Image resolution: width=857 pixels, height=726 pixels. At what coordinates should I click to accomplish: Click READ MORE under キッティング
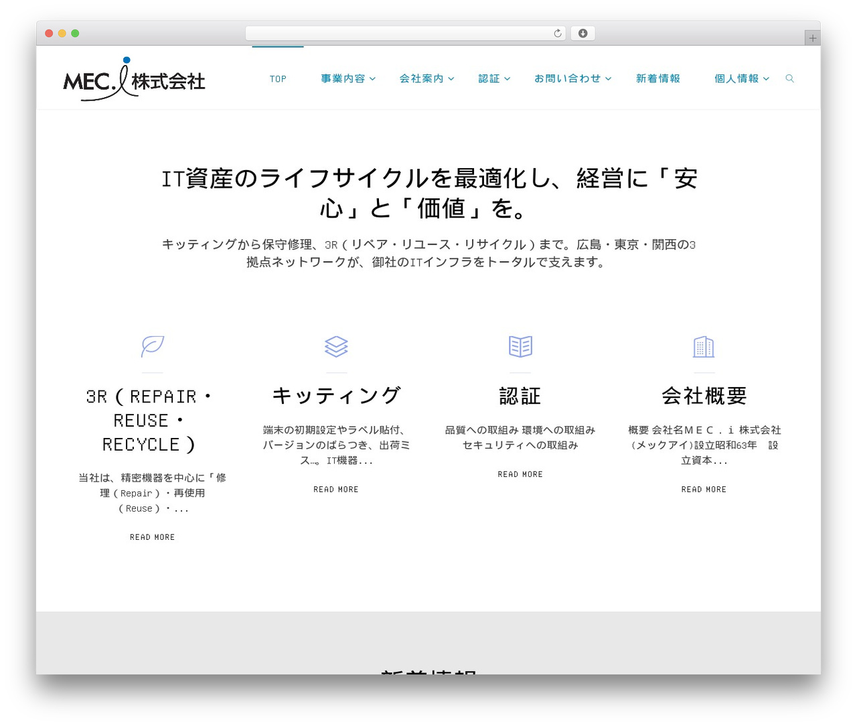tap(336, 490)
